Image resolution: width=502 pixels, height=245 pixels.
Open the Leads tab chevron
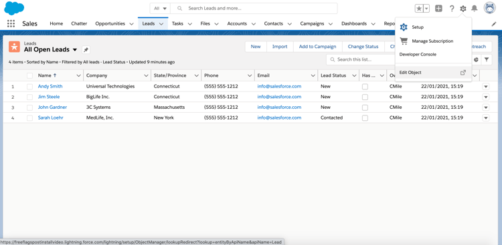coord(161,23)
